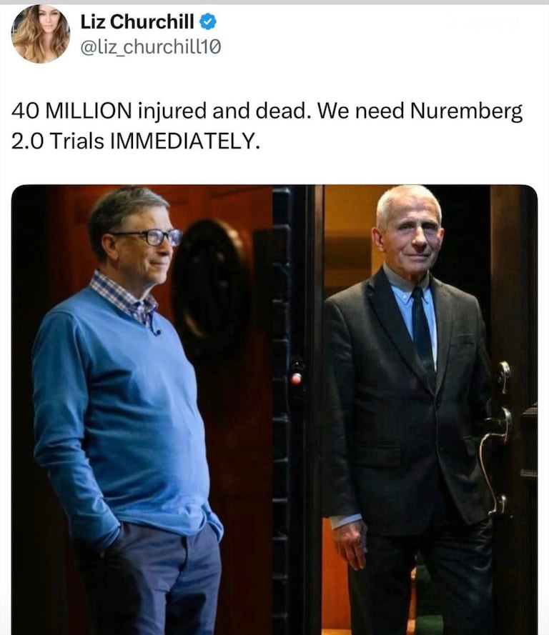Screen dimensions: 549x635
Task: Open the Liz Churchill display name
Action: point(137,21)
